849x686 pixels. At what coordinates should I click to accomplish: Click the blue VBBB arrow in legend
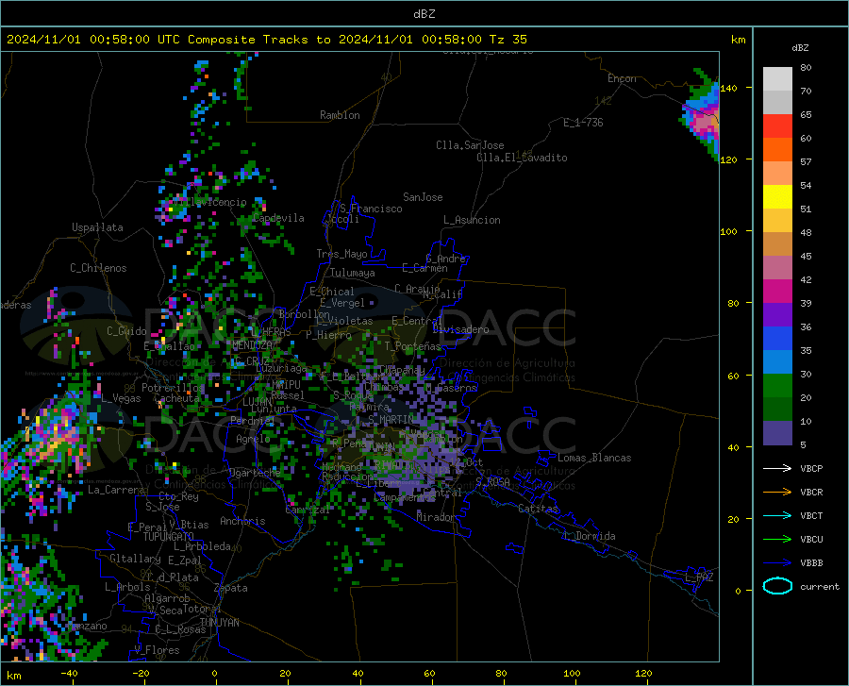[x=777, y=563]
